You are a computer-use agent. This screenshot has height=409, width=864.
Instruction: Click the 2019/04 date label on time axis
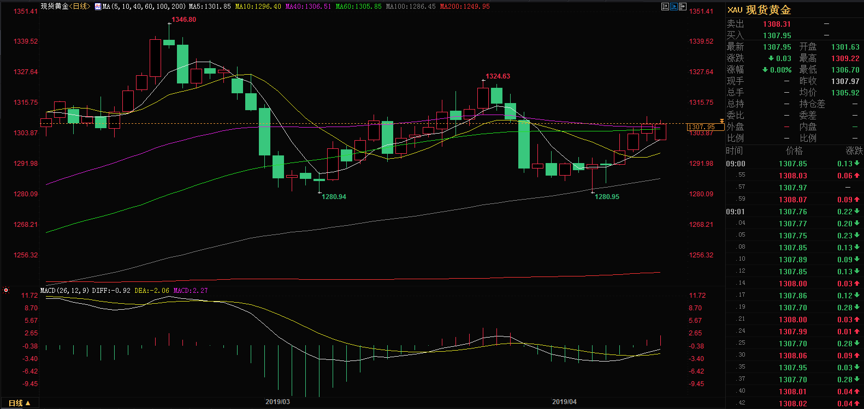tap(564, 402)
